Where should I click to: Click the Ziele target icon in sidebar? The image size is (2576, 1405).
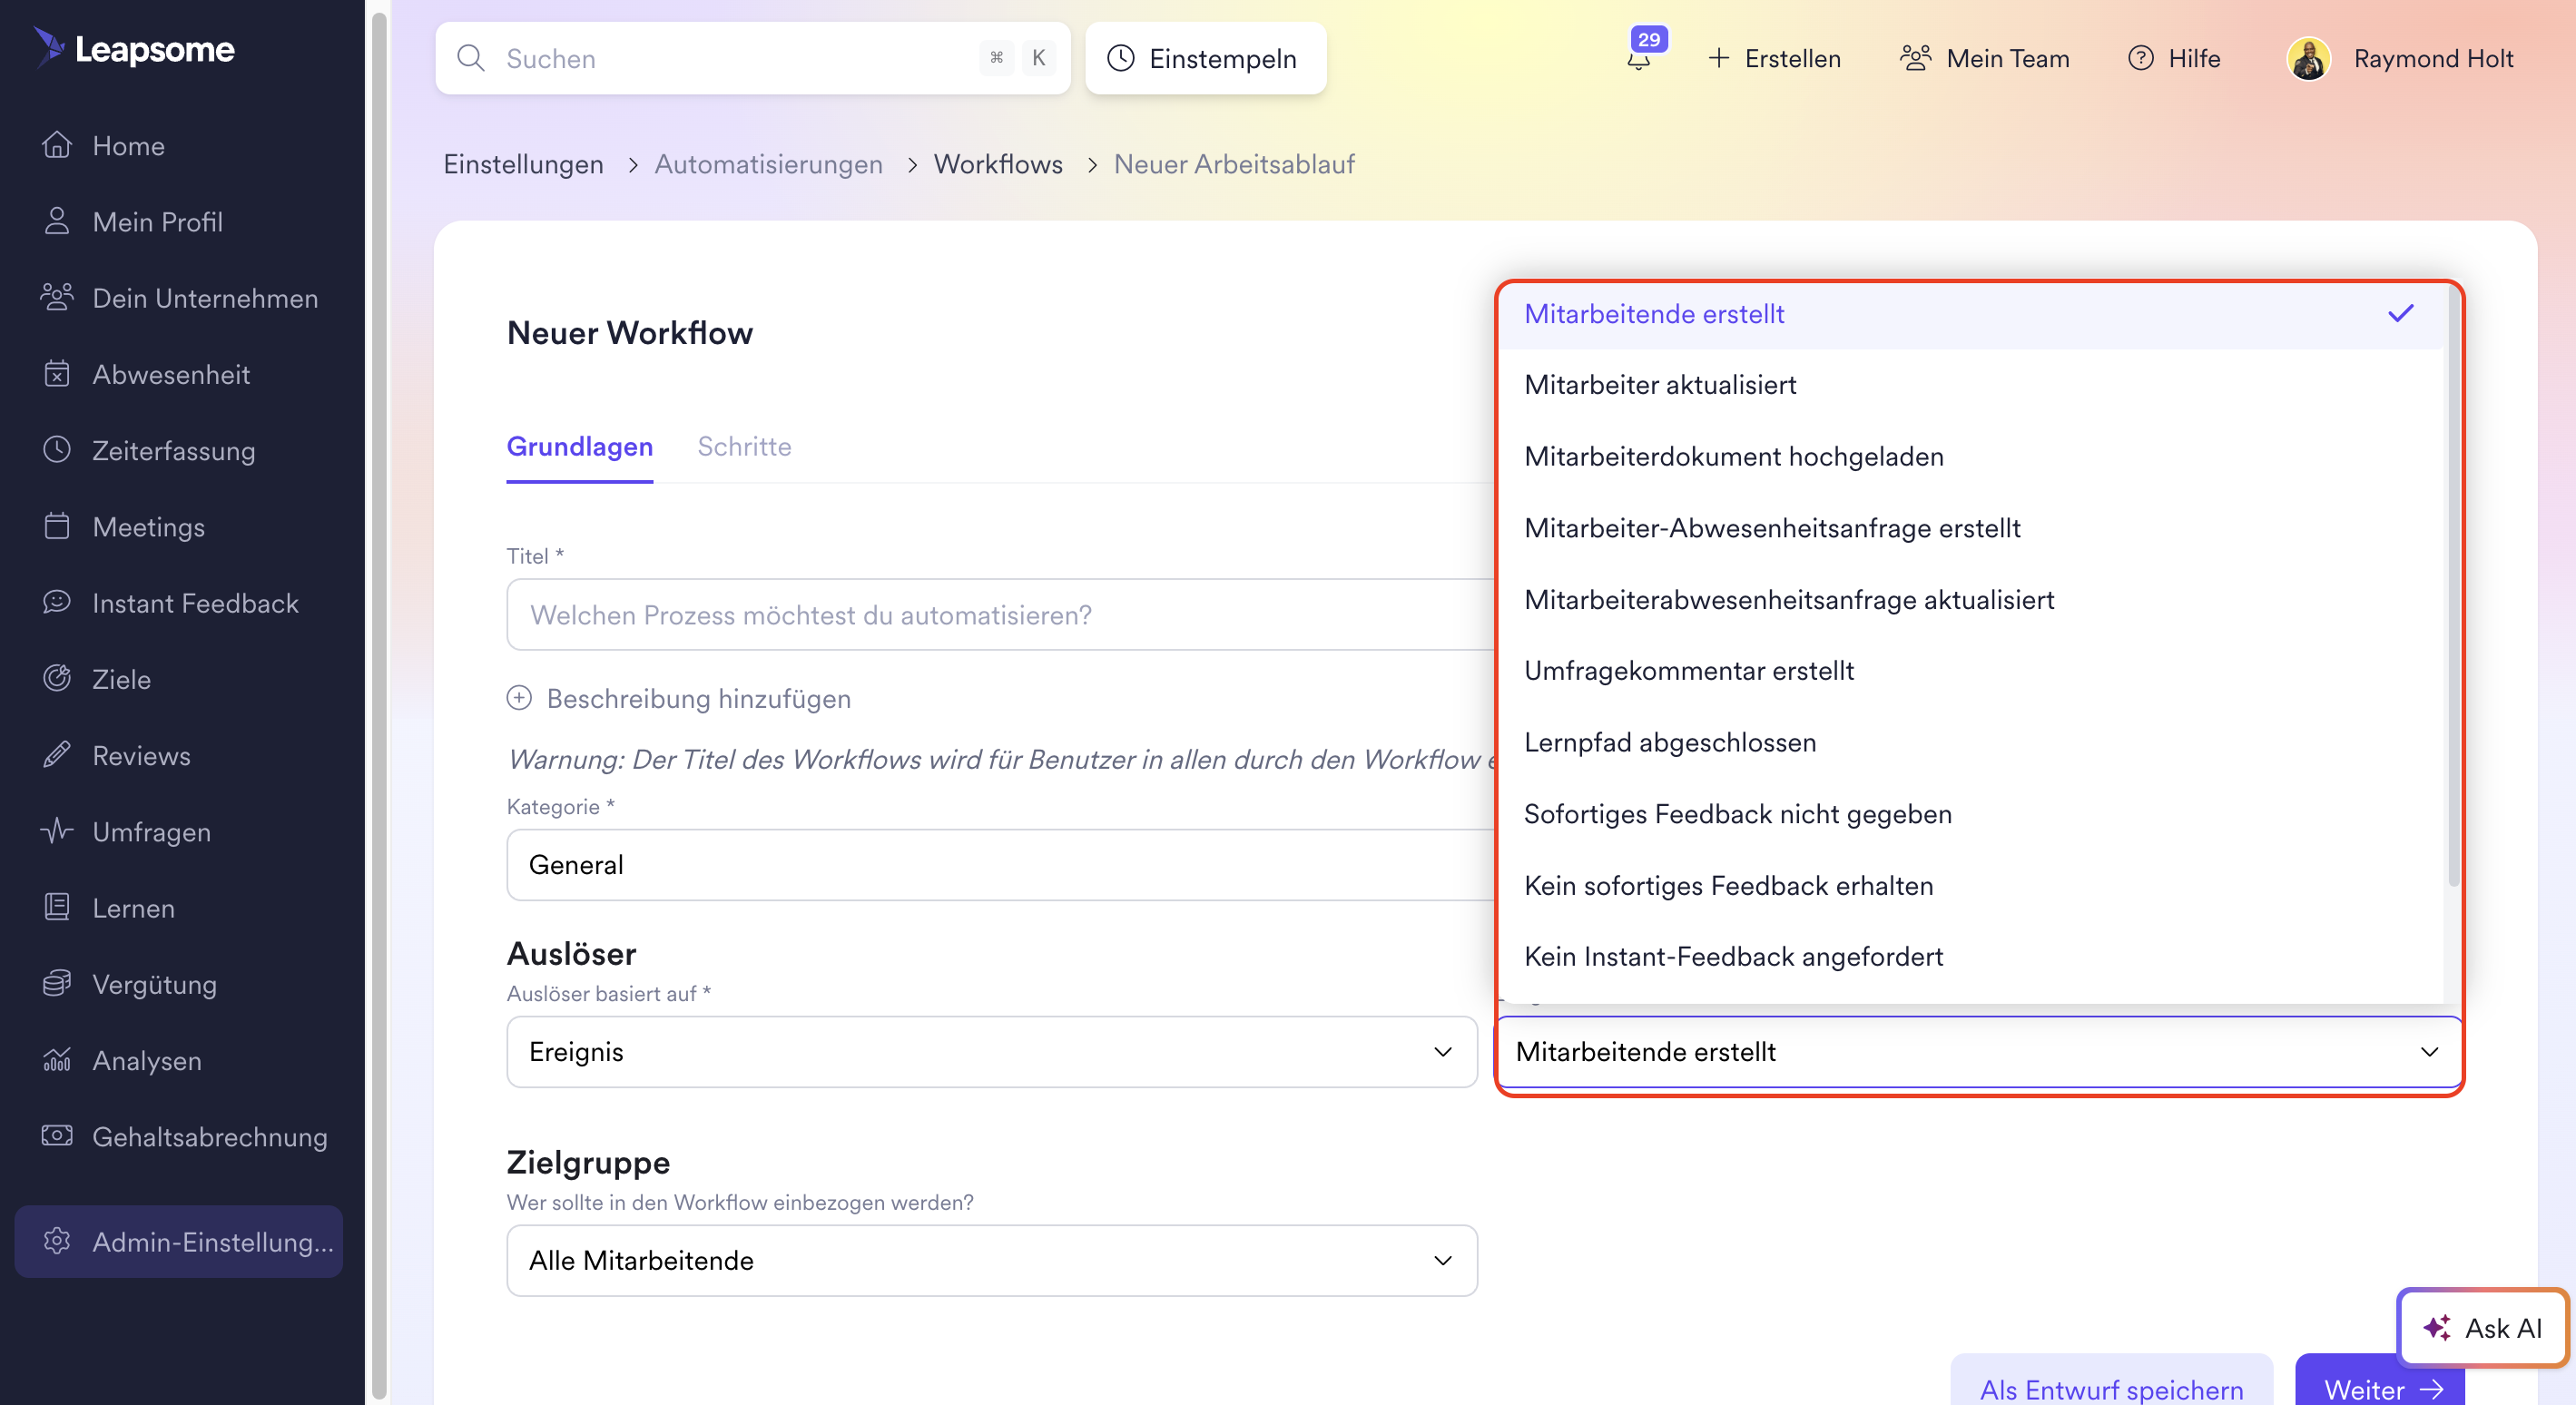coord(57,679)
